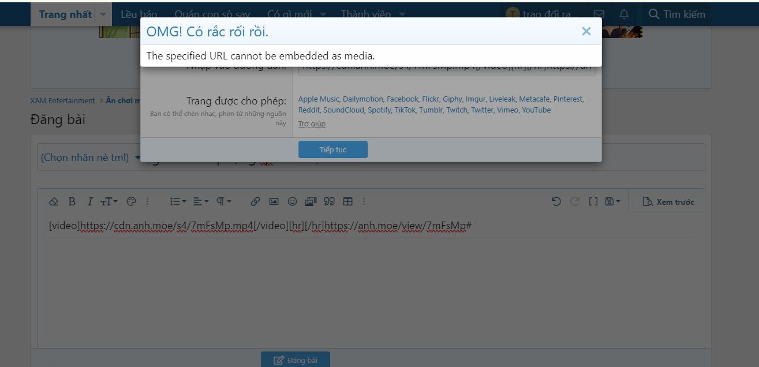Click the Xem trước preview button
The image size is (759, 367).
(x=668, y=202)
